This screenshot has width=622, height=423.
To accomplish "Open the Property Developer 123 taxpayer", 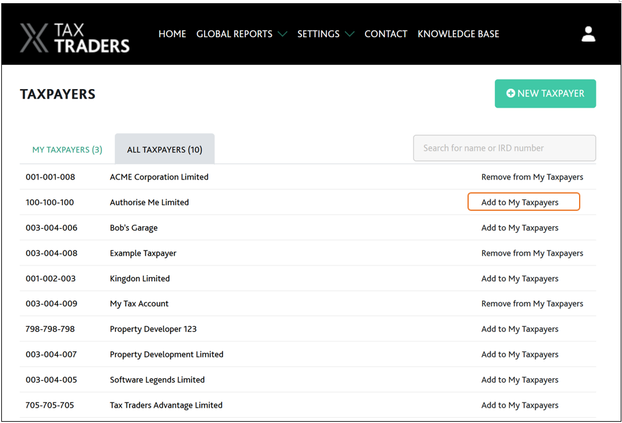I will click(x=153, y=329).
